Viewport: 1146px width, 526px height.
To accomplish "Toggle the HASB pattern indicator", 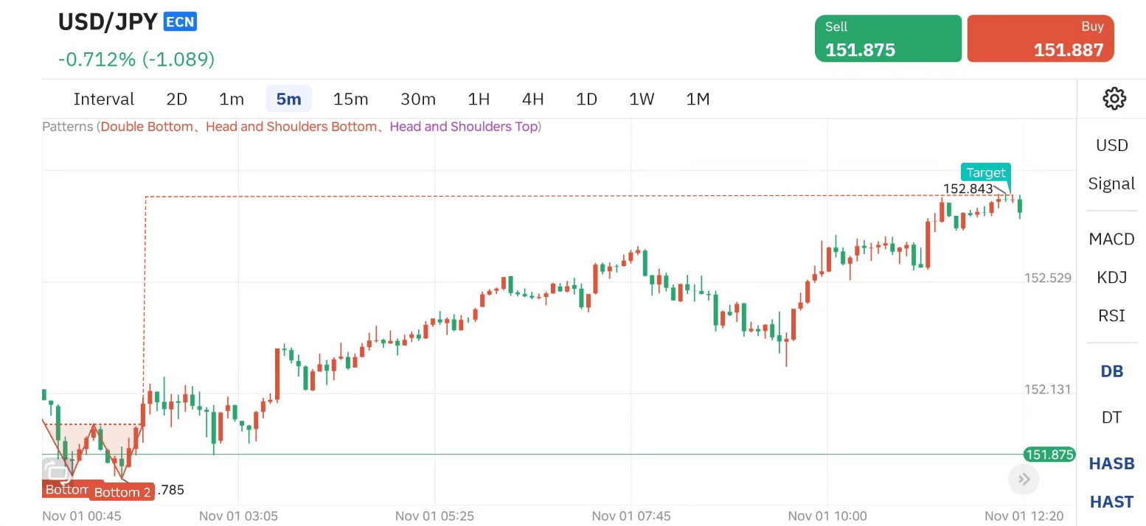I will point(1111,463).
